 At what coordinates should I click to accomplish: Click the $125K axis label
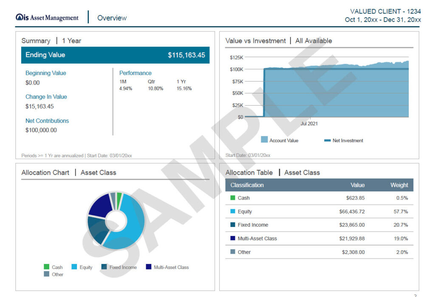(236, 57)
